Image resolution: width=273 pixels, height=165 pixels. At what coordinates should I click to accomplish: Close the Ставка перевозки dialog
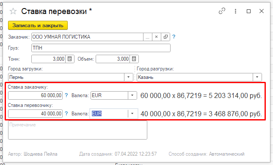point(262,11)
